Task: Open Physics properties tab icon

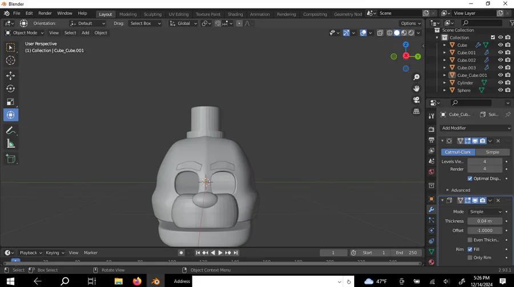Action: [431, 231]
